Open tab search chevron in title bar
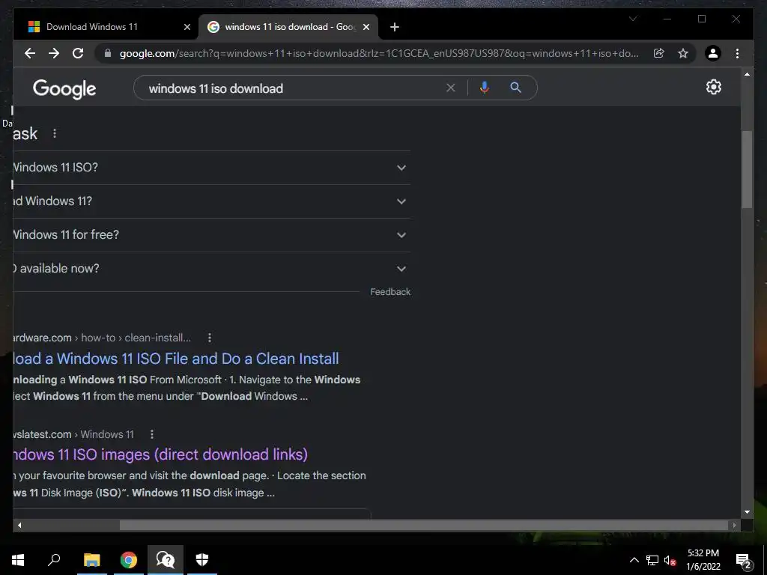The height and width of the screenshot is (575, 767). [x=632, y=19]
